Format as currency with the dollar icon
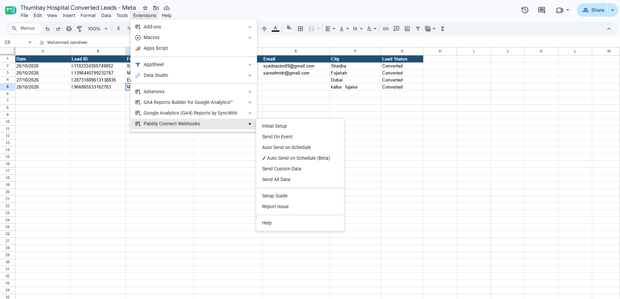 [118, 29]
